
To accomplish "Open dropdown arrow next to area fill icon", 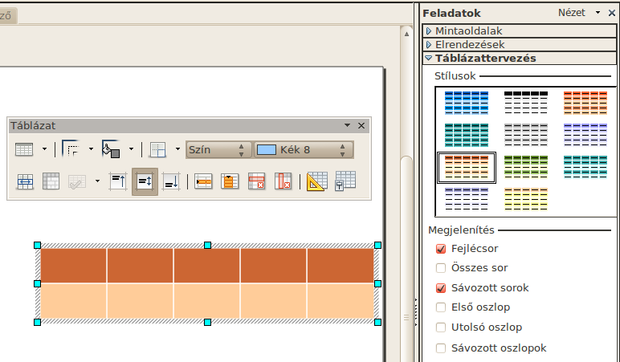I will click(131, 149).
